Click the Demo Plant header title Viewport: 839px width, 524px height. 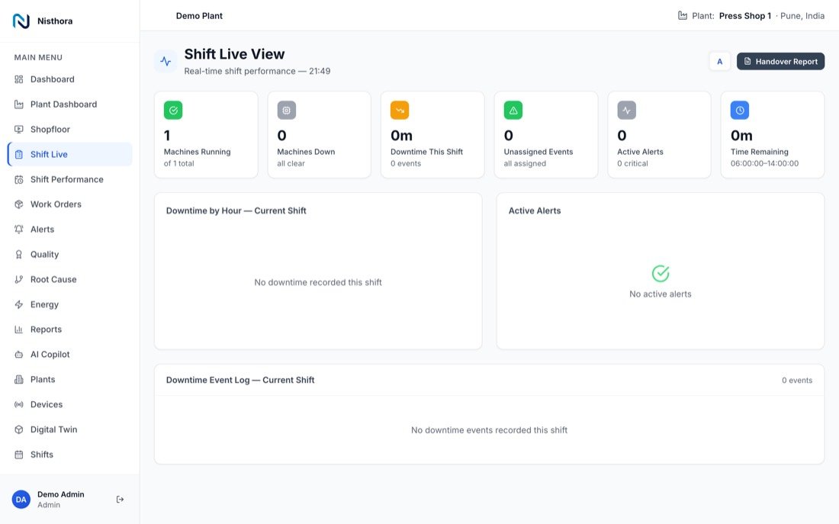pos(199,16)
